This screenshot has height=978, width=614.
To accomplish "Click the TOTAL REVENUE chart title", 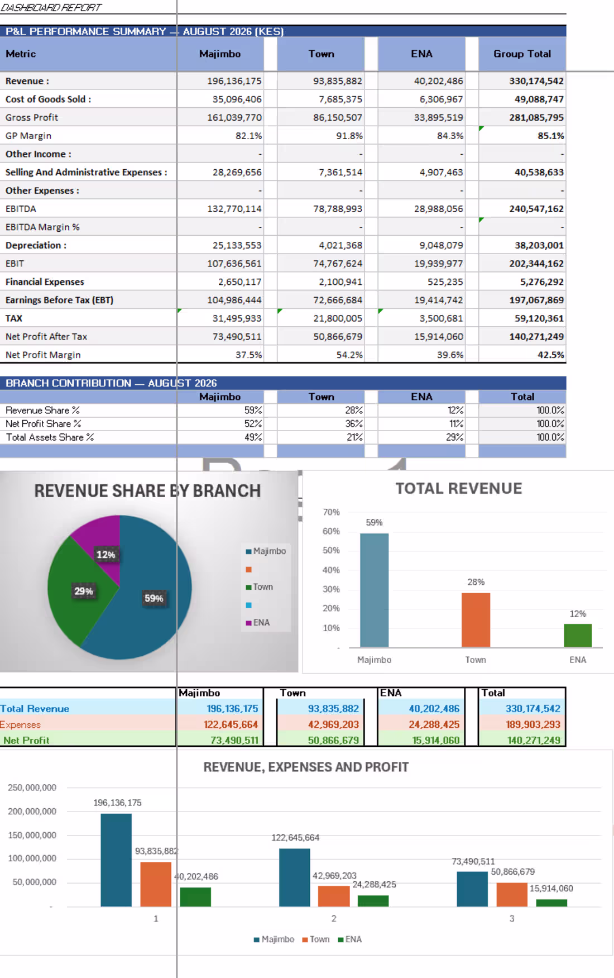I will 459,488.
